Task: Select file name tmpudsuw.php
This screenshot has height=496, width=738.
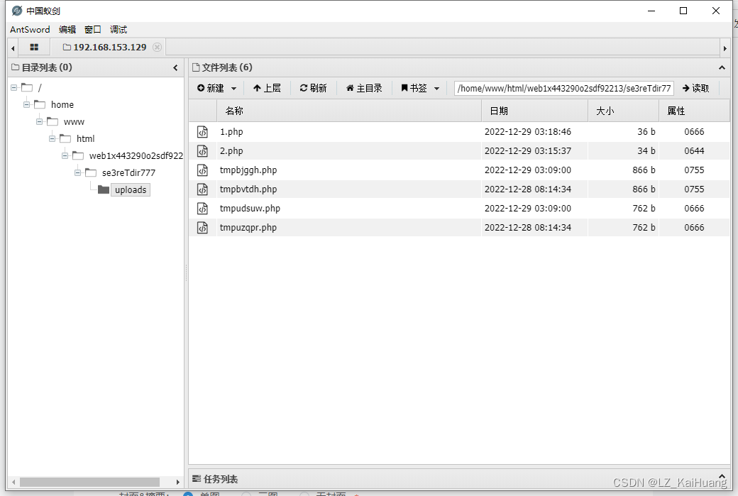Action: 250,209
